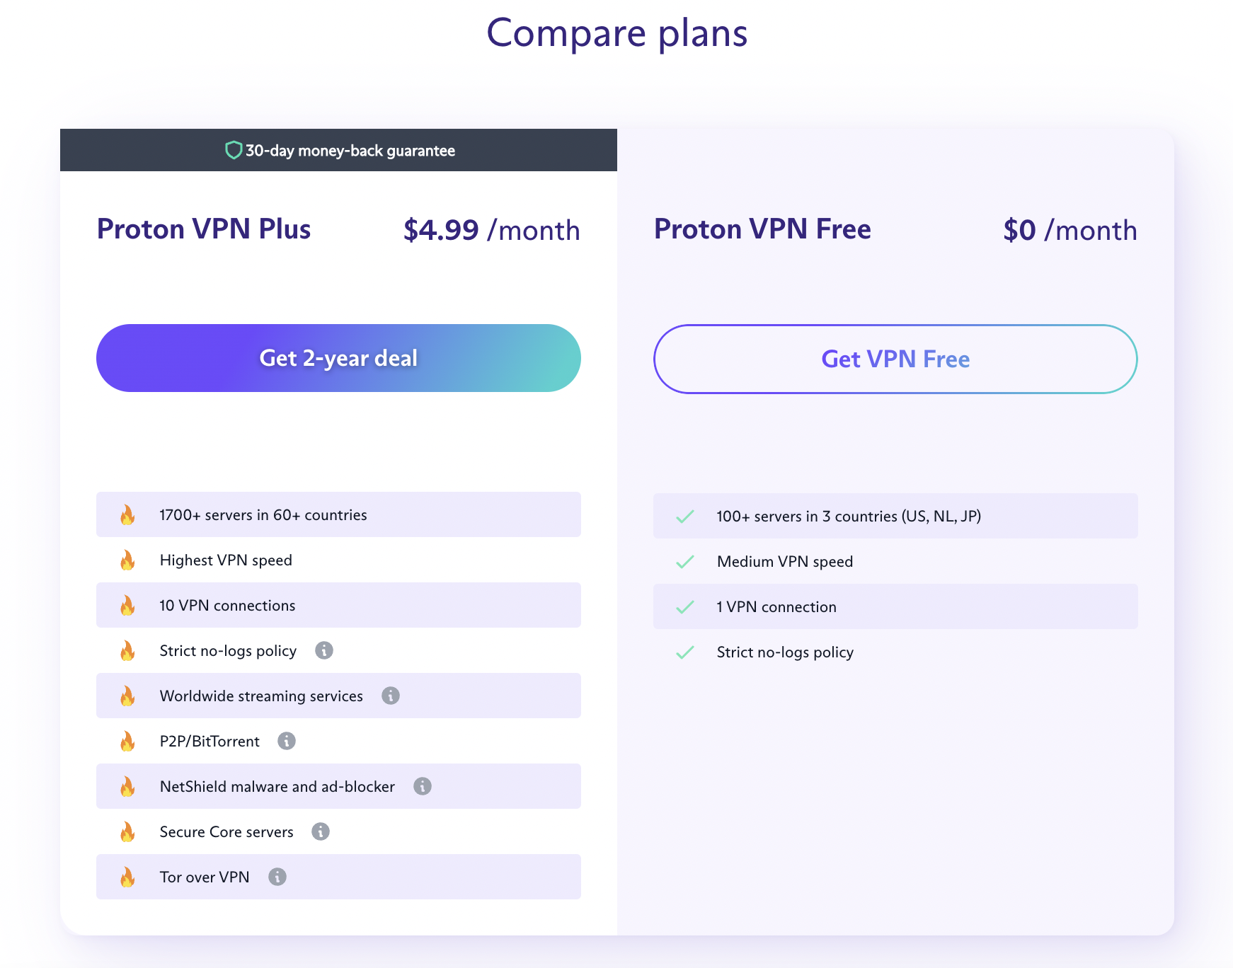Click the $4.99 /month price label

coord(491,229)
